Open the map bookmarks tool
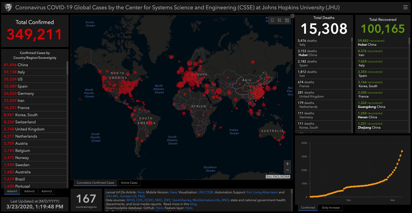 coord(272,20)
